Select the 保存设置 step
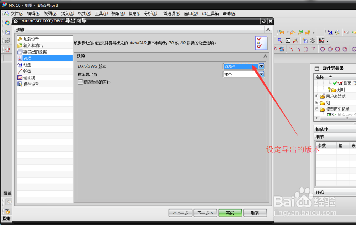 [x=45, y=84]
